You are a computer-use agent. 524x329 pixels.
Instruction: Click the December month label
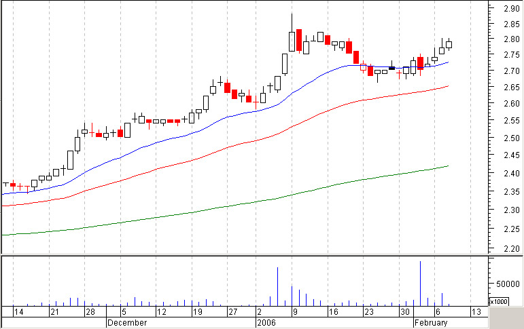coord(127,323)
